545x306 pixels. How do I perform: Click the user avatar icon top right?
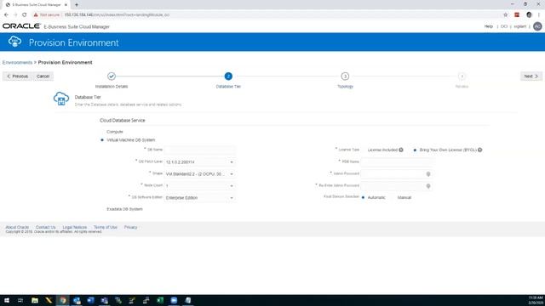click(x=537, y=26)
